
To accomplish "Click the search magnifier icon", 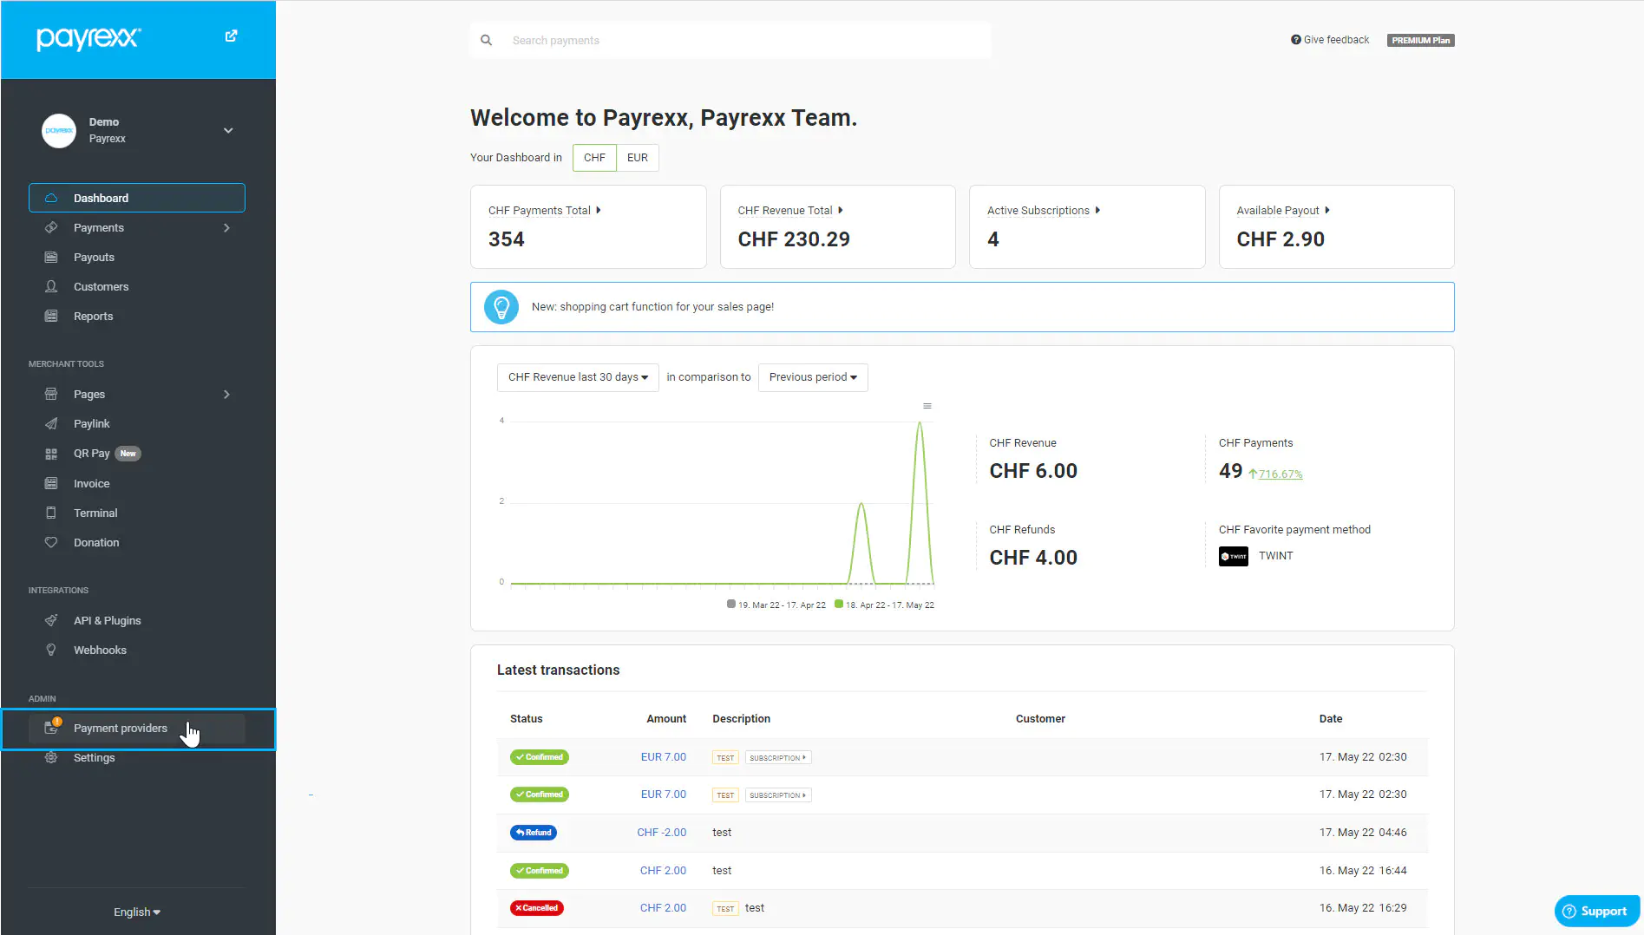I will [487, 41].
